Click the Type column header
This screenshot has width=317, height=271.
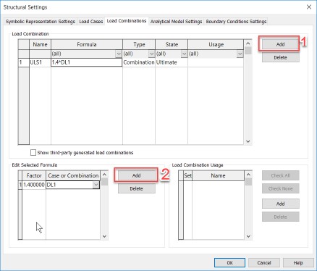click(x=139, y=44)
